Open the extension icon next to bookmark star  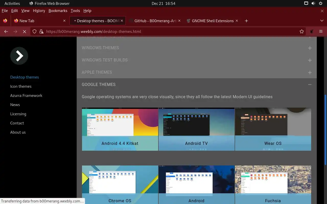tap(312, 31)
